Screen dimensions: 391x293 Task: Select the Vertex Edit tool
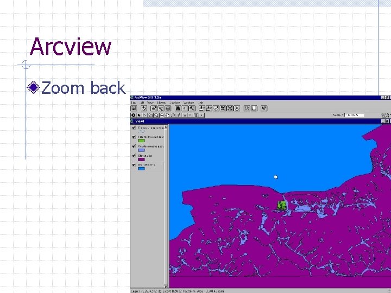point(144,115)
